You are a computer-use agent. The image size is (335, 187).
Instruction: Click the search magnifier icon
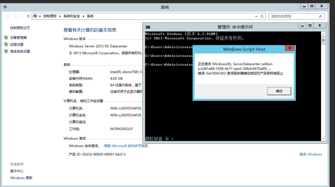click(320, 16)
